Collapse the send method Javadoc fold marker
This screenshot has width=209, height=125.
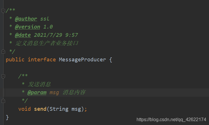click(x=3, y=76)
